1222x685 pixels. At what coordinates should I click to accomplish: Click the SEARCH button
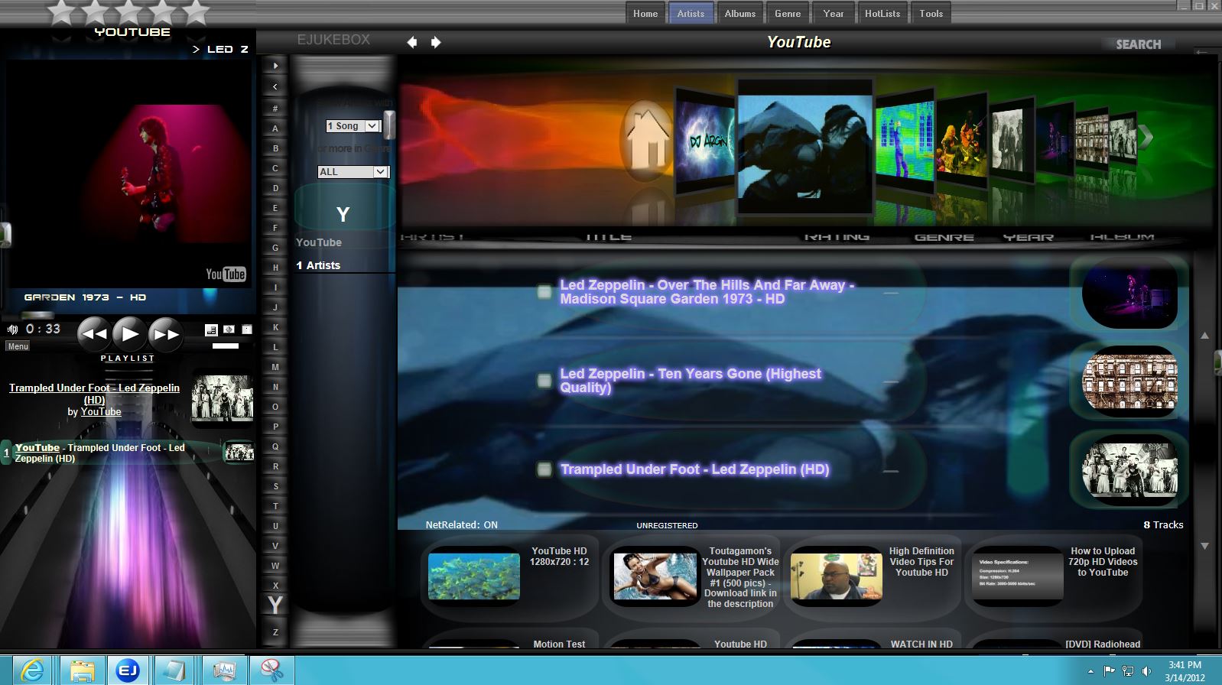1138,44
